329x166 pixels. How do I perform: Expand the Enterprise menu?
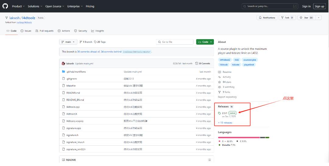tap(75, 6)
